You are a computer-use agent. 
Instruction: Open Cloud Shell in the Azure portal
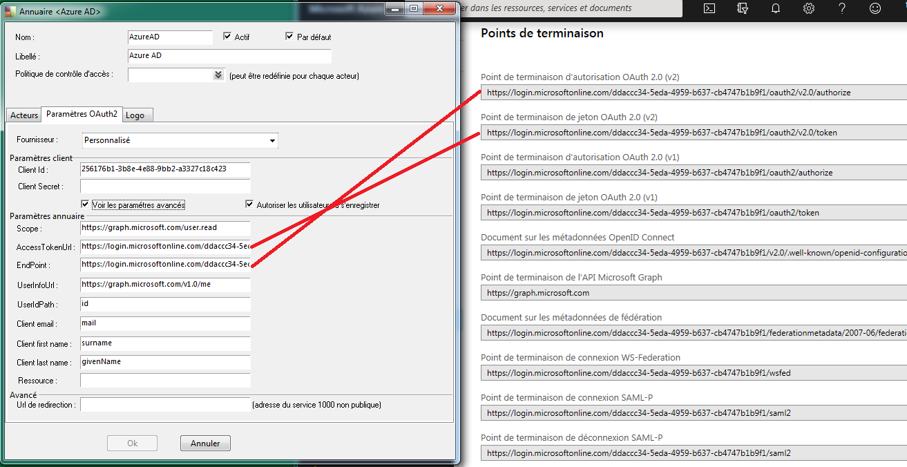(709, 8)
